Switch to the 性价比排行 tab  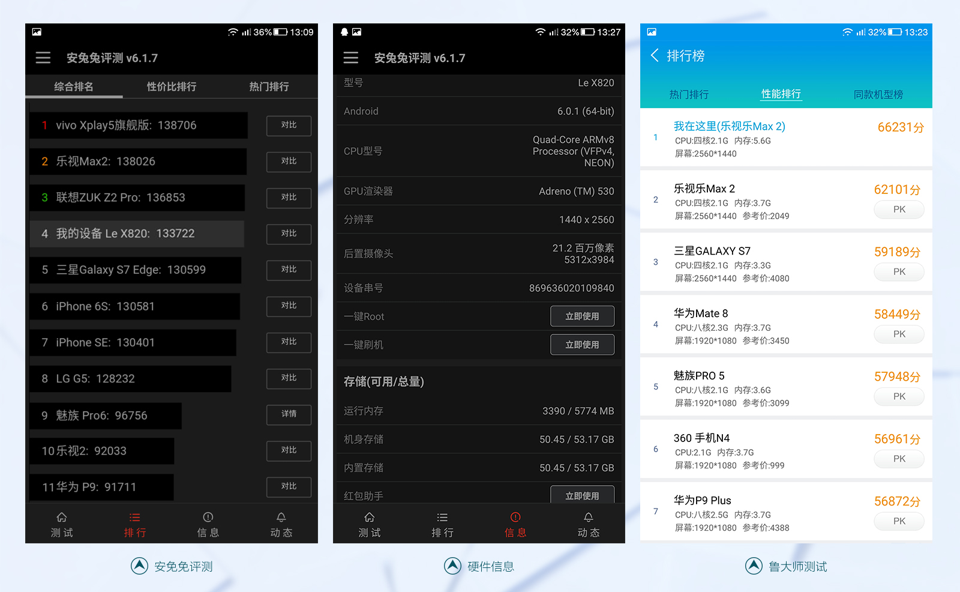tap(170, 86)
